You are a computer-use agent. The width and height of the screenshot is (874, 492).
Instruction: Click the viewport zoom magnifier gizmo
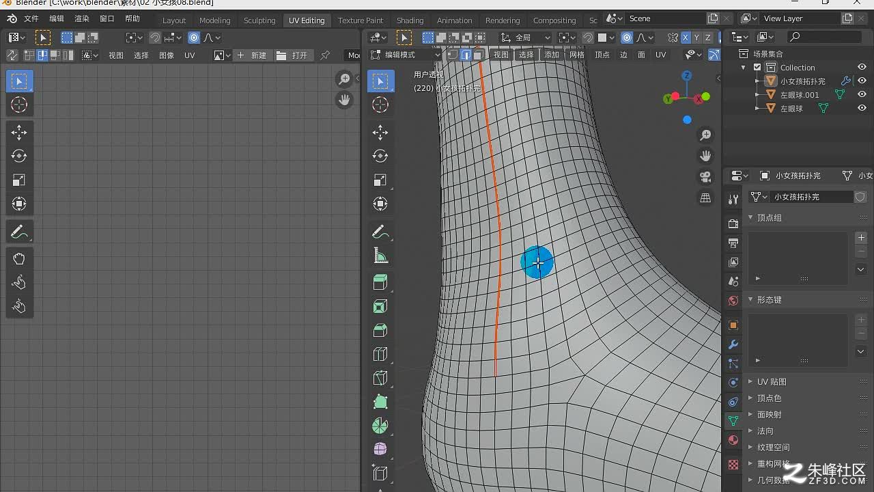(x=705, y=135)
